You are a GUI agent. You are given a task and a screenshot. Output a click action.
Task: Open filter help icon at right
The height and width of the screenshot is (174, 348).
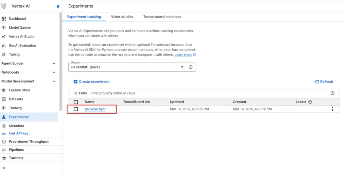coord(332,93)
